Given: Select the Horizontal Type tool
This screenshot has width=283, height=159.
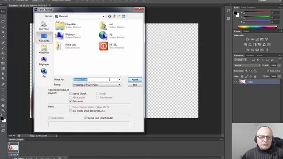Looking at the screenshot, I should (x=3, y=89).
